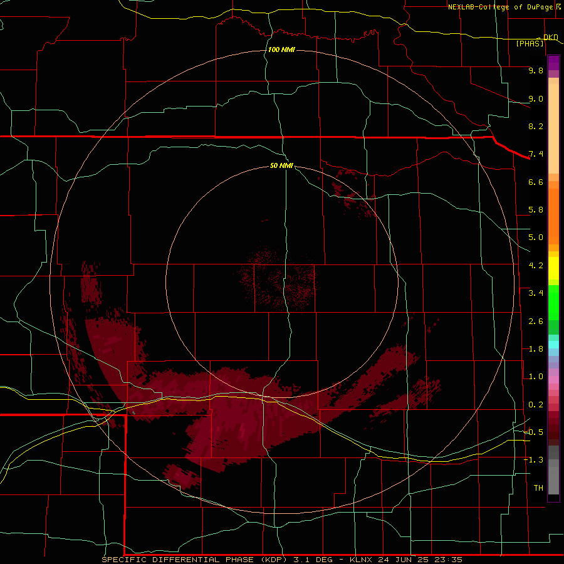Click the [PHAS] units label above color bar
Viewport: 564px width, 564px height.
coord(530,44)
